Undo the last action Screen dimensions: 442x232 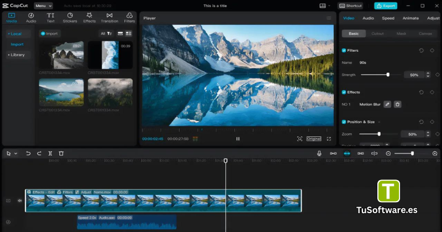(28, 154)
